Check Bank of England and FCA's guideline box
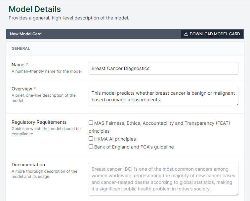Image resolution: width=250 pixels, height=201 pixels. (x=91, y=147)
